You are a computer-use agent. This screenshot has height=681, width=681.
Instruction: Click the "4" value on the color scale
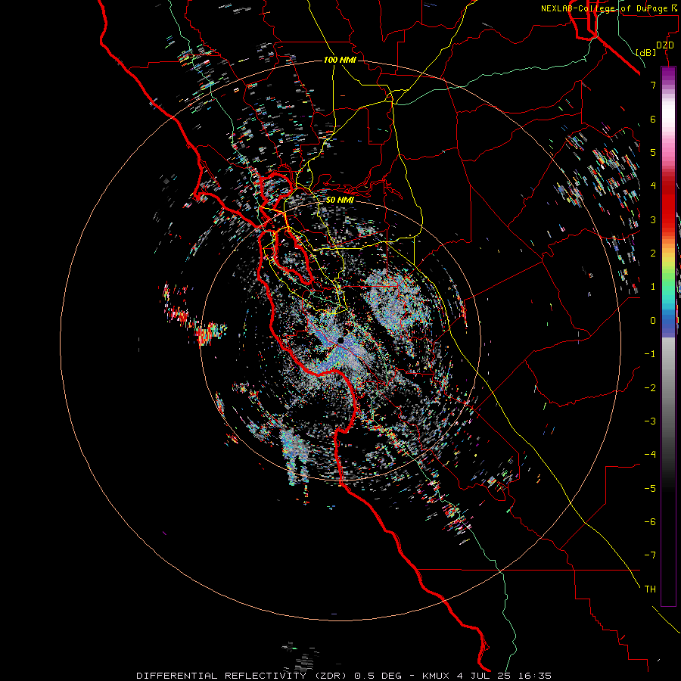click(653, 186)
